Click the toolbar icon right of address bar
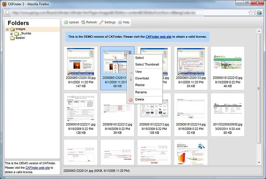The height and width of the screenshot is (179, 266). click(259, 13)
